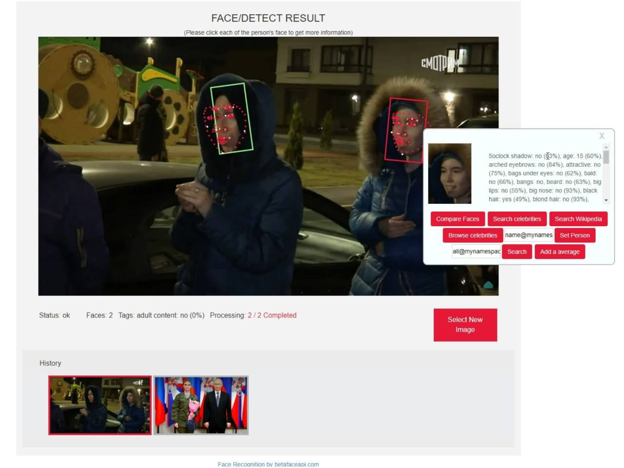The height and width of the screenshot is (468, 624).
Task: Focus the all@mynamespace search field
Action: (476, 252)
